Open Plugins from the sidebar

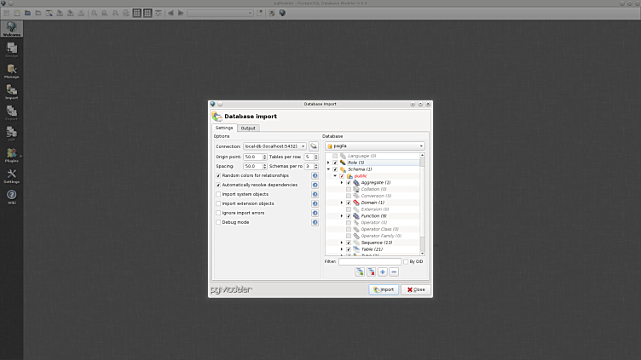(12, 154)
